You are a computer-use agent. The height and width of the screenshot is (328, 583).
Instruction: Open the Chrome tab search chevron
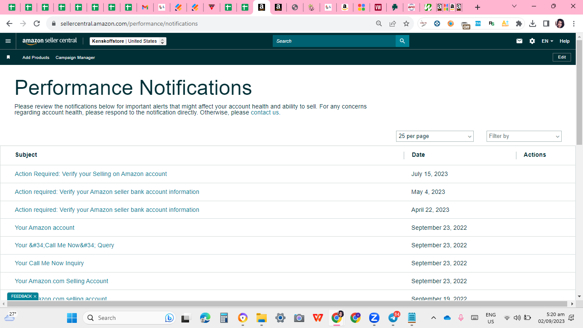514,6
